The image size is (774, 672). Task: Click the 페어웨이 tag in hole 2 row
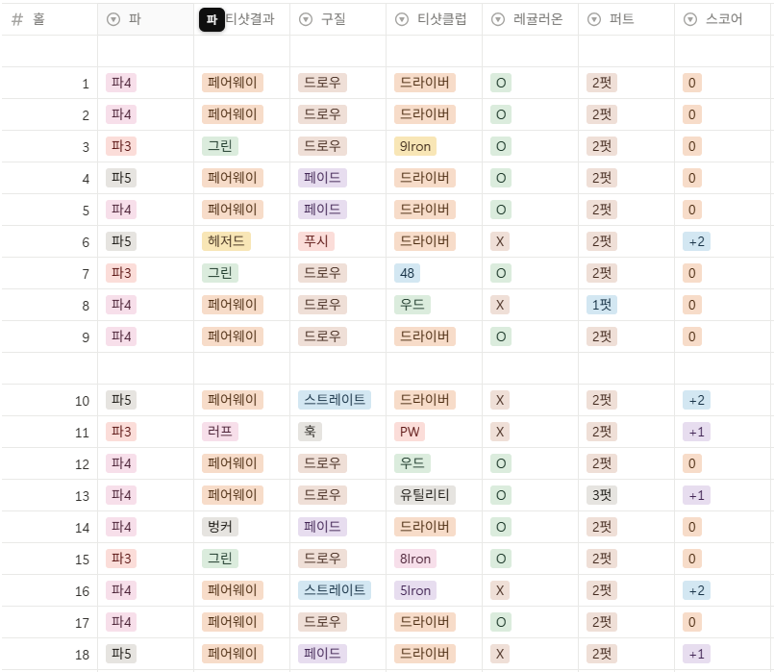tap(233, 114)
